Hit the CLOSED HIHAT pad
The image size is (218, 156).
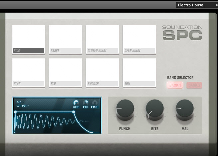pyautogui.click(x=103, y=40)
